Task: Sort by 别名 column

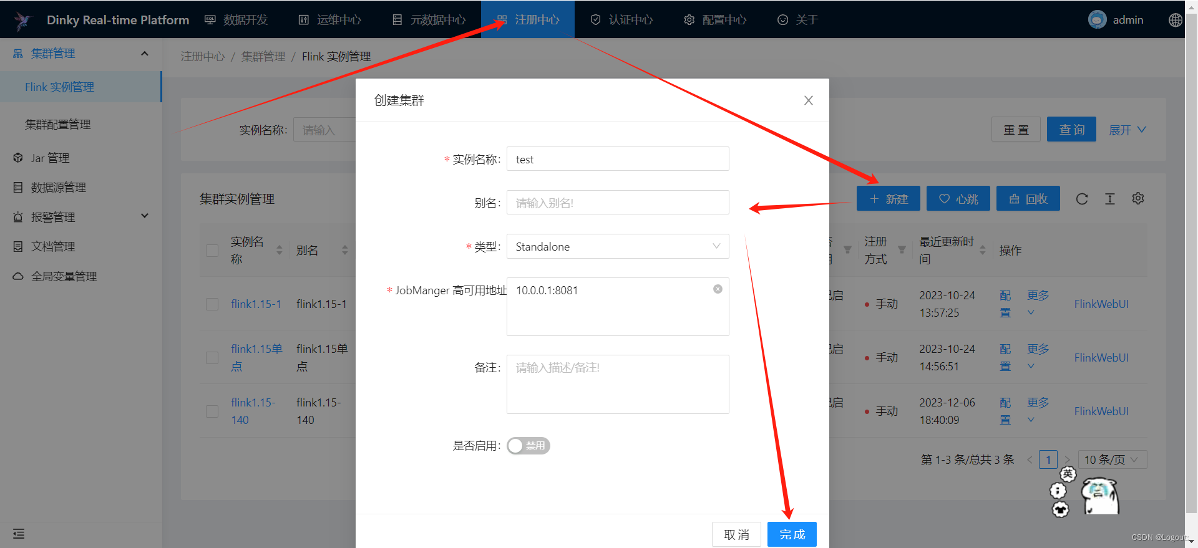Action: [344, 250]
